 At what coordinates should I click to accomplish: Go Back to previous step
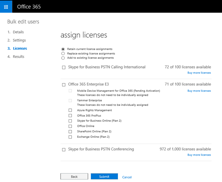(74, 177)
